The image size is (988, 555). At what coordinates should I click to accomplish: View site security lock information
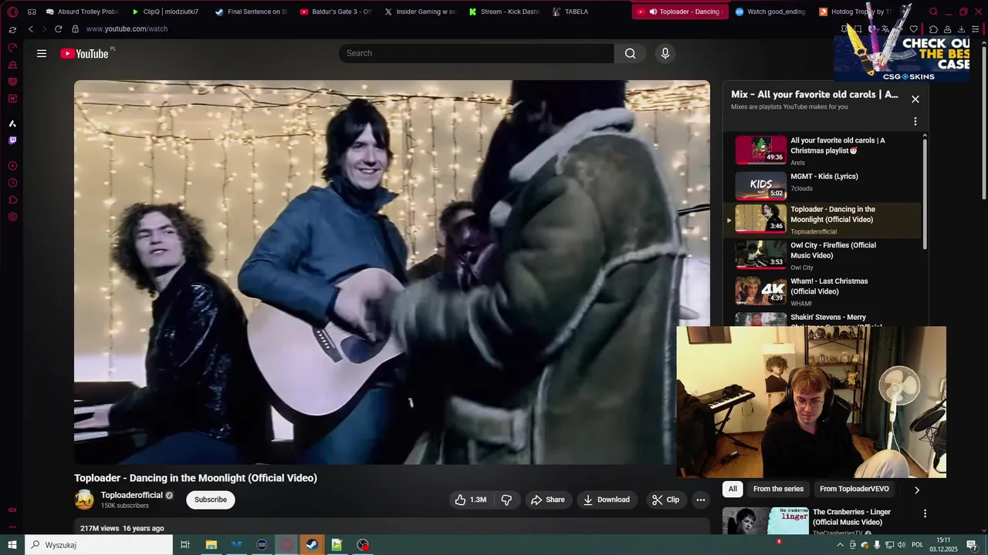pos(75,29)
